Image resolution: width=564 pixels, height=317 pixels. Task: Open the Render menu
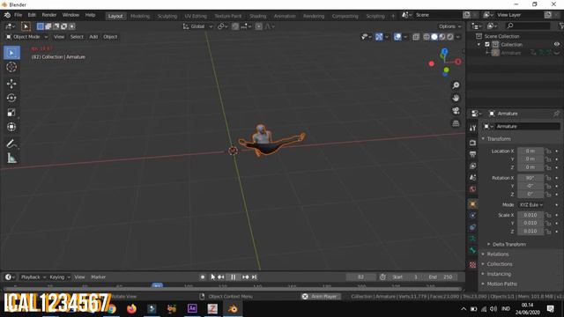[x=49, y=15]
